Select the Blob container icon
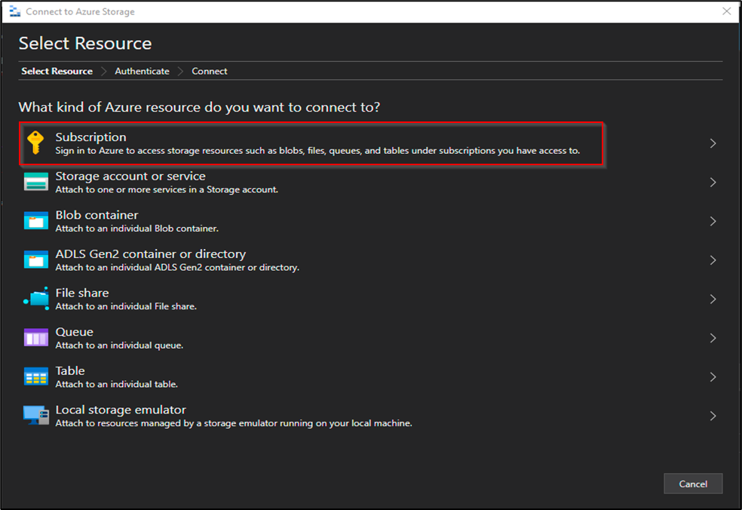The height and width of the screenshot is (510, 742). pyautogui.click(x=36, y=220)
